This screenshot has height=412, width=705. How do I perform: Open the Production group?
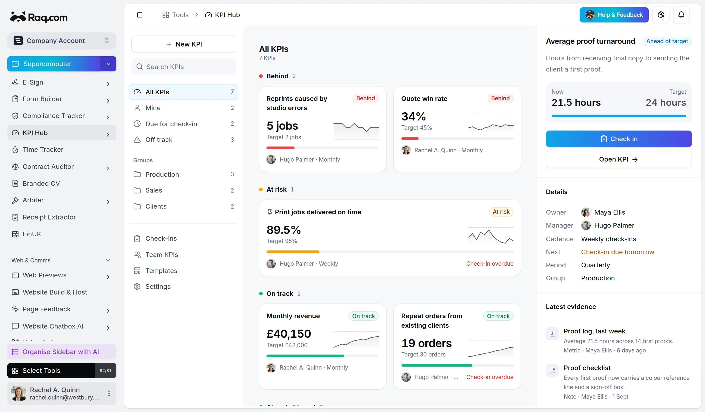coord(184,174)
